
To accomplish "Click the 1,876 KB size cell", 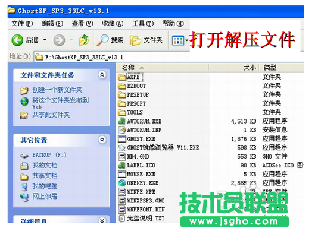I will click(244, 139).
